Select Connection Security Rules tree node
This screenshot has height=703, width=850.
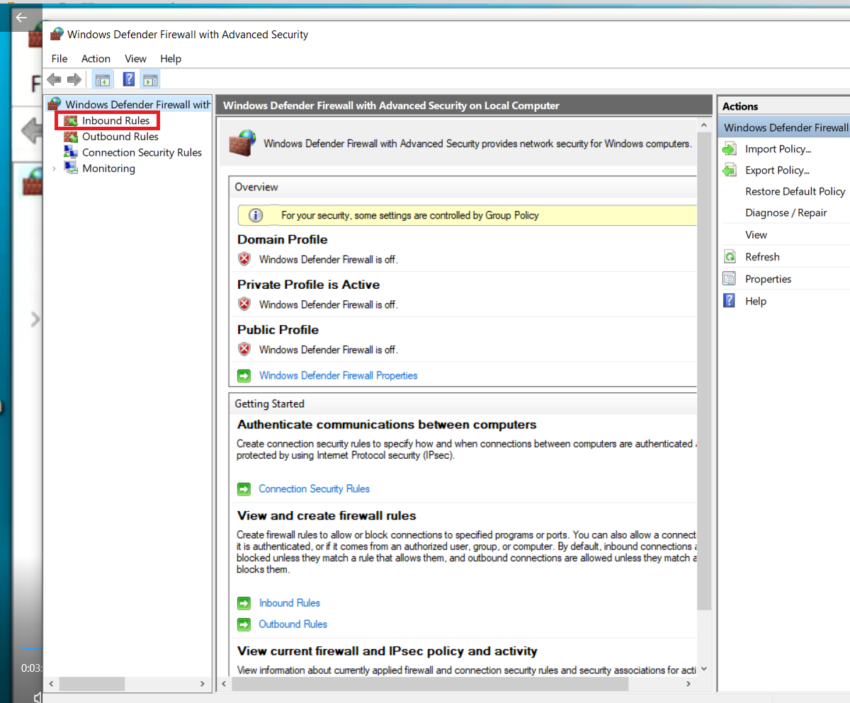click(142, 152)
